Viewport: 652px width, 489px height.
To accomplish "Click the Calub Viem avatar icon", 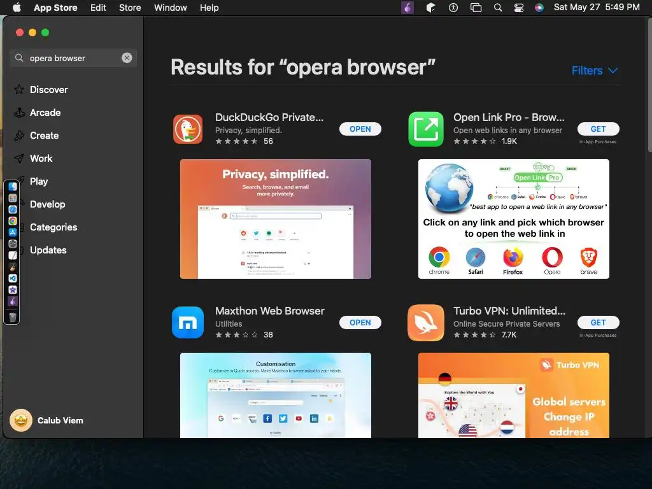I will click(x=21, y=420).
